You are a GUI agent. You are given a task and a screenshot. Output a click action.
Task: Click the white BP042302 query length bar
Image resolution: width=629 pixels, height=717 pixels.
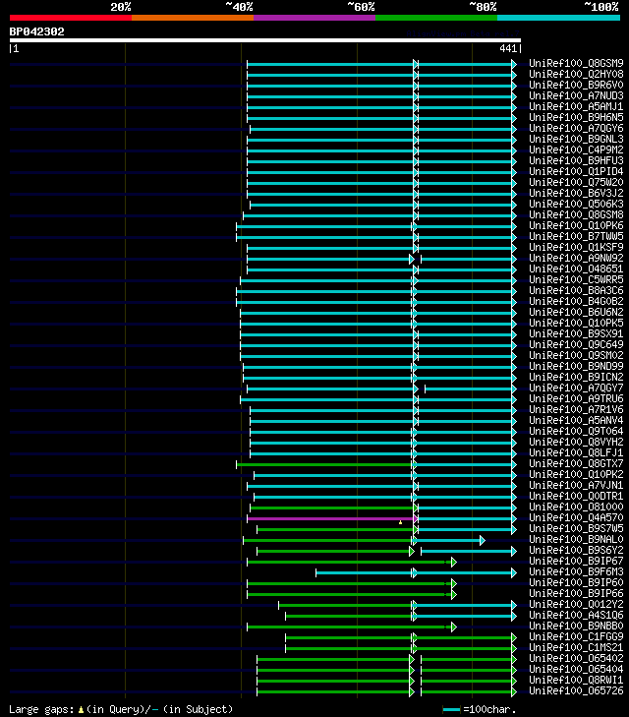tap(265, 40)
